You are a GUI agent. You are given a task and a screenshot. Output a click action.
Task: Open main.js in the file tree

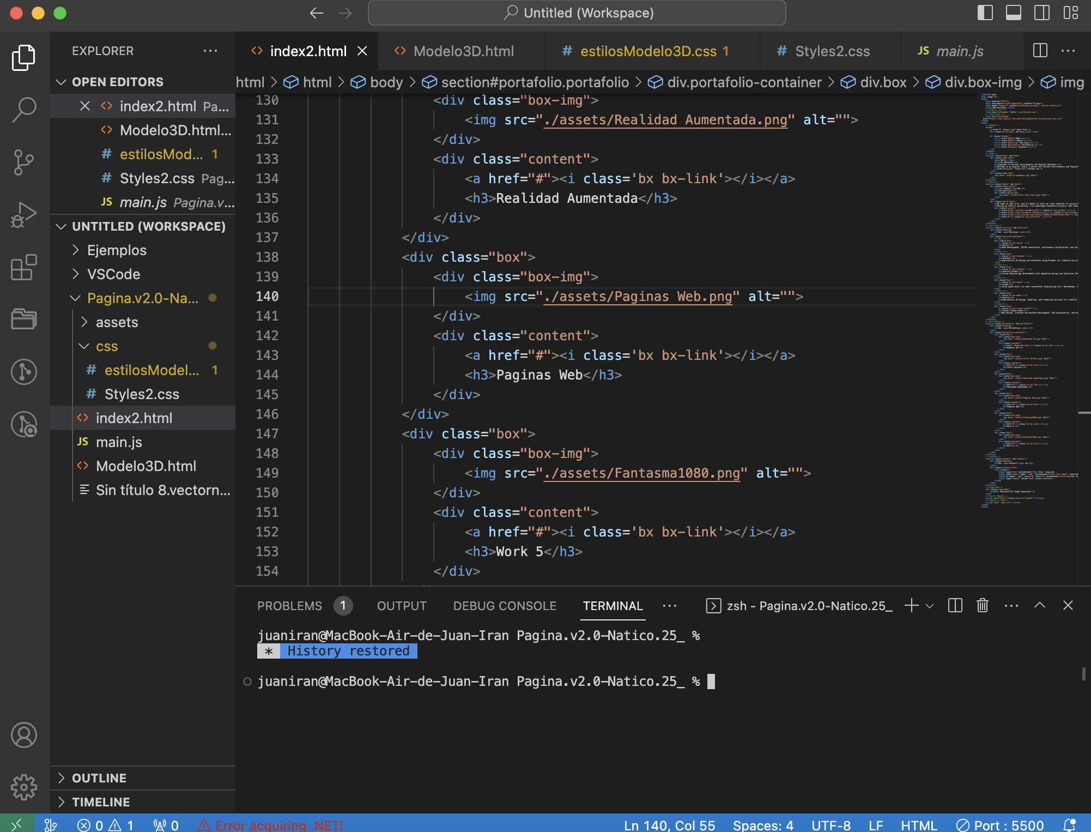click(119, 442)
